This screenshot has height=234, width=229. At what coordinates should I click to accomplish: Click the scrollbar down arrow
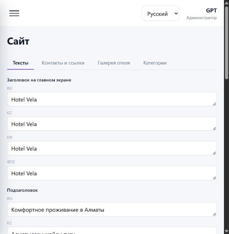click(x=226, y=231)
